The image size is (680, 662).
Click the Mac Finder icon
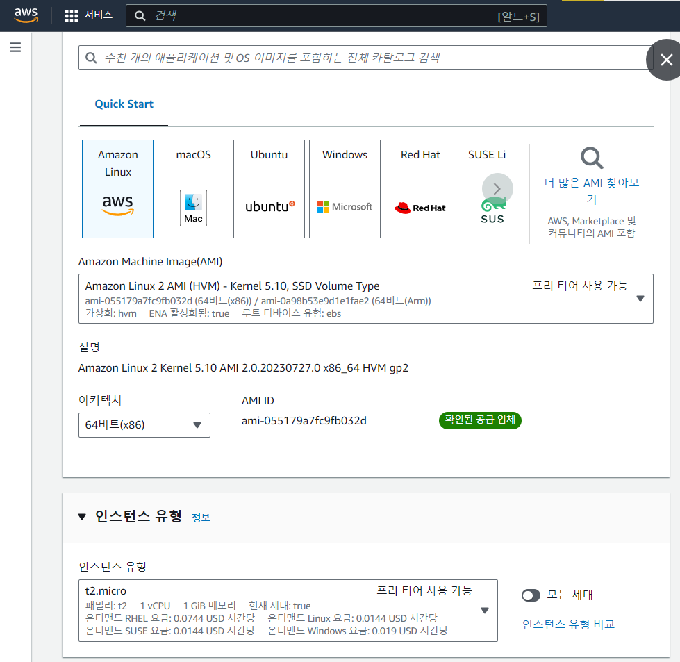[193, 208]
